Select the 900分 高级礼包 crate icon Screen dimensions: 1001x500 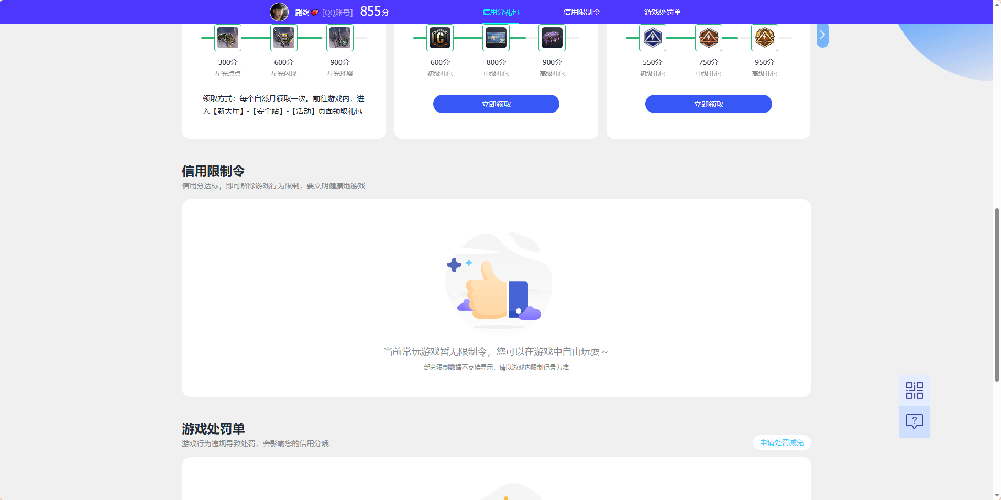tap(552, 37)
